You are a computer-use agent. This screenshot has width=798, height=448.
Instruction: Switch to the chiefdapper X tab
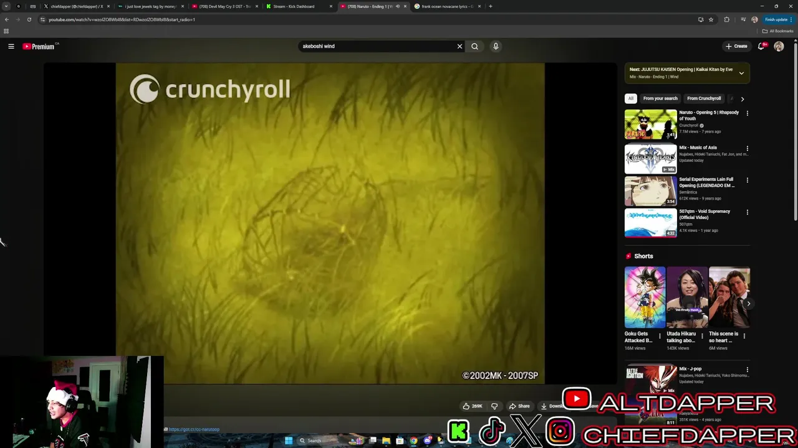tap(77, 6)
